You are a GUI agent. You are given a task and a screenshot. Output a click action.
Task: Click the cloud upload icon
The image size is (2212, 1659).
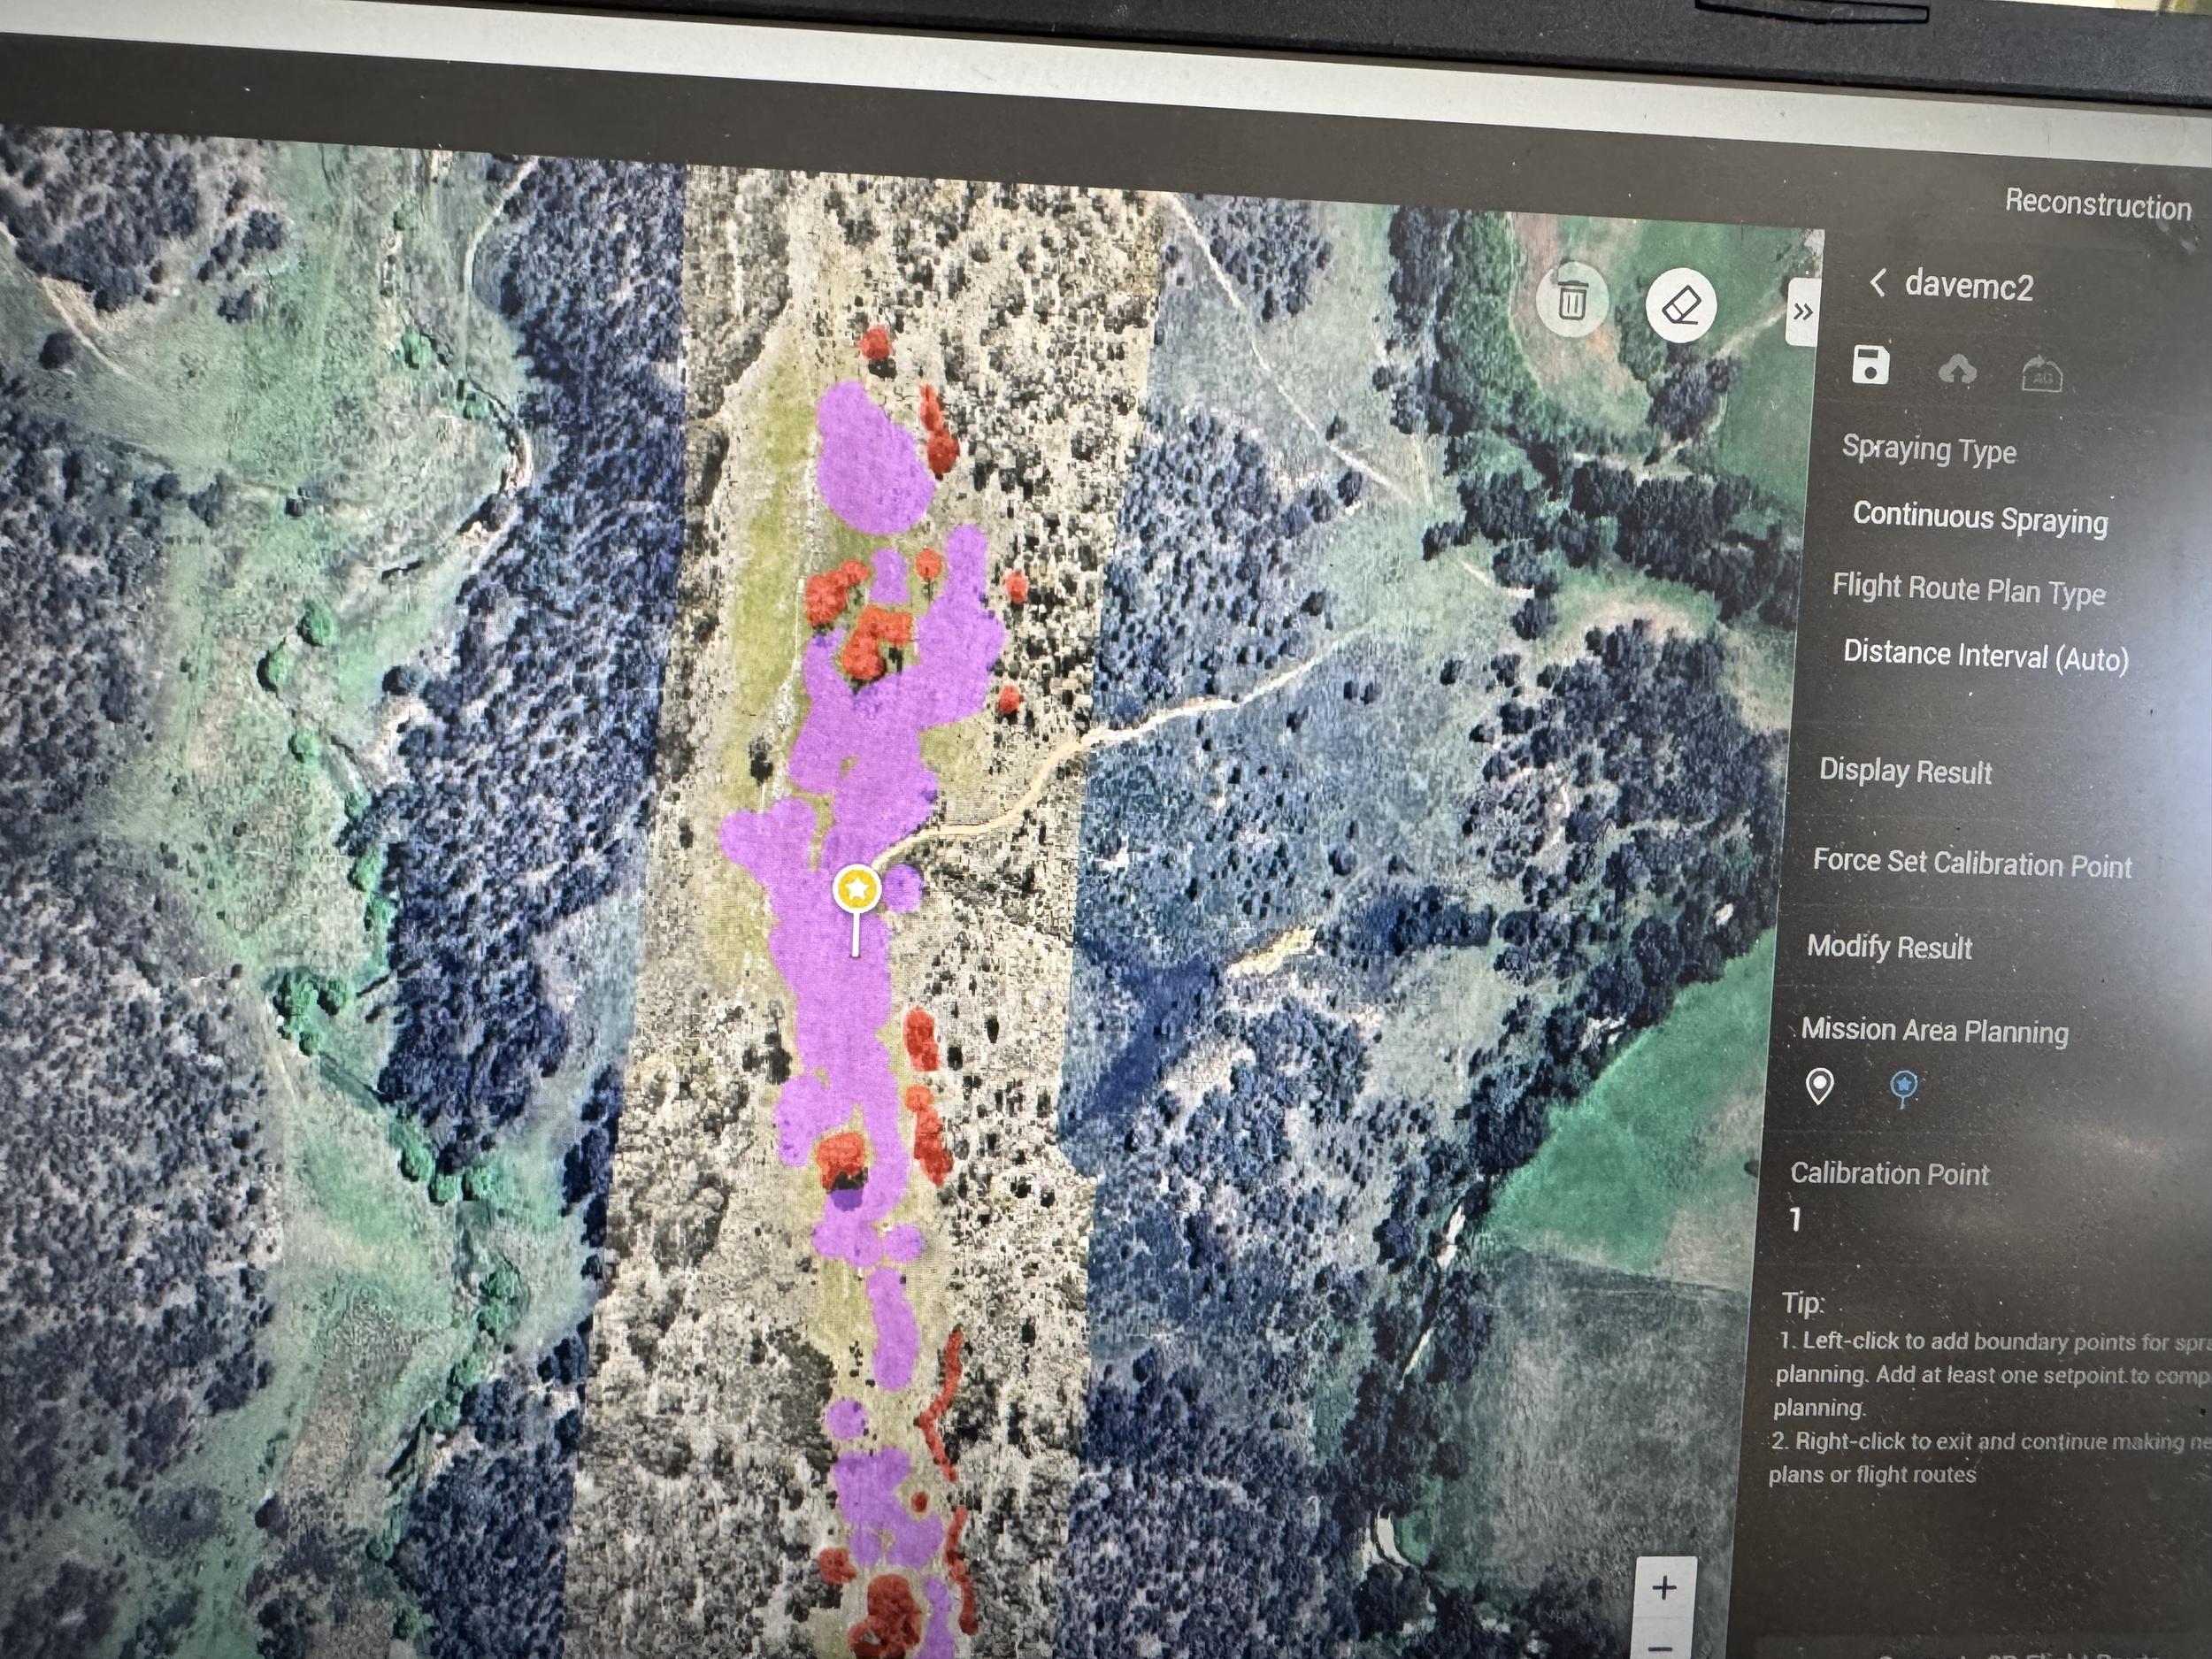click(x=1957, y=371)
